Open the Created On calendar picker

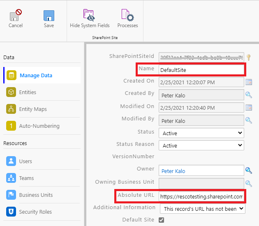249,82
